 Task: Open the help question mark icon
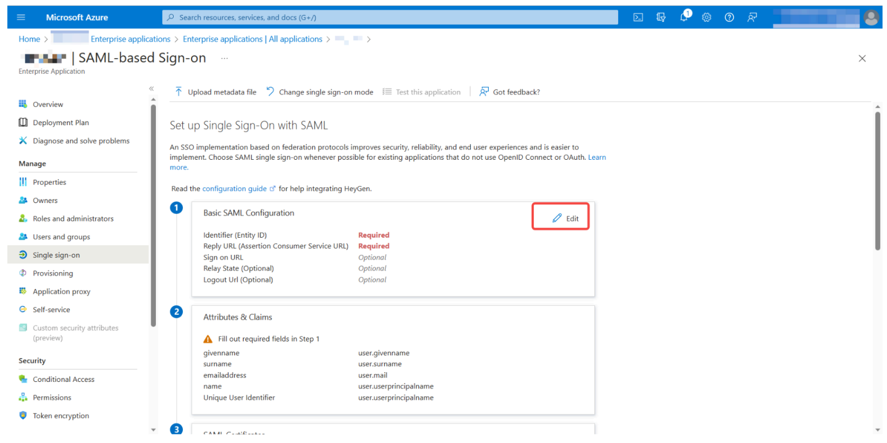click(x=729, y=17)
